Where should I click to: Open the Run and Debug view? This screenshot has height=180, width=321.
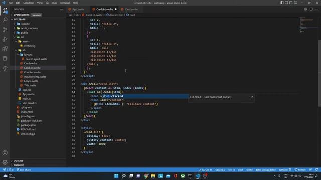(x=5, y=39)
